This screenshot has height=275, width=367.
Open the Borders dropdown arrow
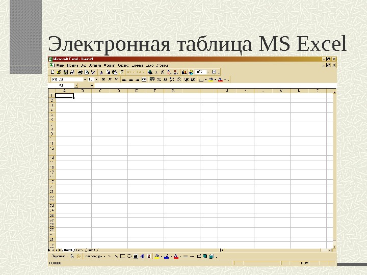[x=205, y=80]
